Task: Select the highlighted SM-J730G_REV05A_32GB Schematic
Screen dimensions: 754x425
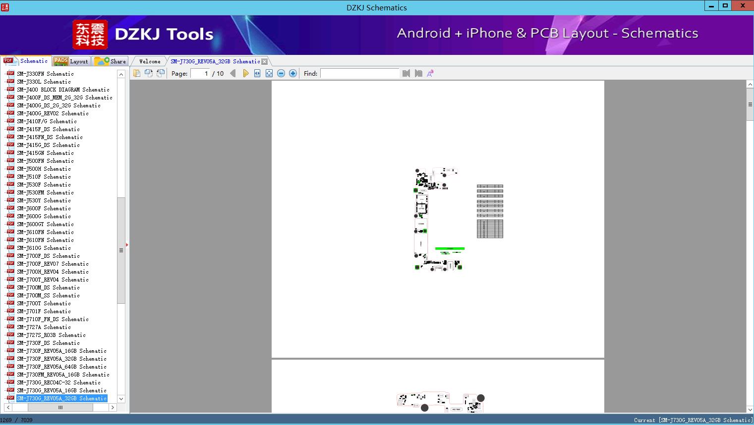Action: [x=61, y=398]
